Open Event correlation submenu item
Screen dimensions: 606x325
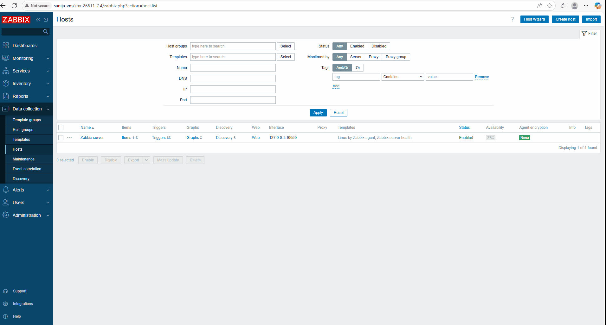pyautogui.click(x=27, y=169)
